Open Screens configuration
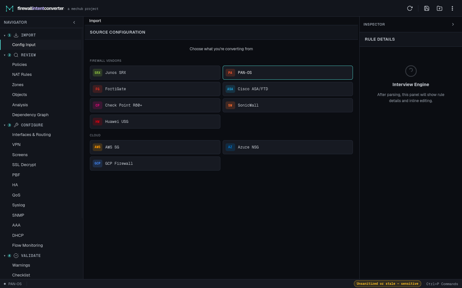The height and width of the screenshot is (288, 462). (42, 155)
